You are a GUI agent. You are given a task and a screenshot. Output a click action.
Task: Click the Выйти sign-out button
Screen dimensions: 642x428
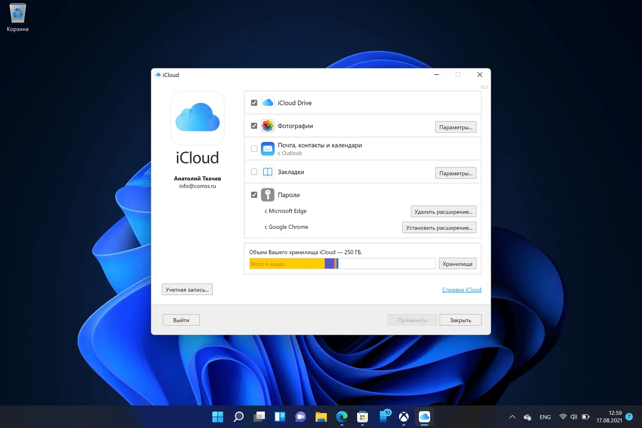[181, 320]
